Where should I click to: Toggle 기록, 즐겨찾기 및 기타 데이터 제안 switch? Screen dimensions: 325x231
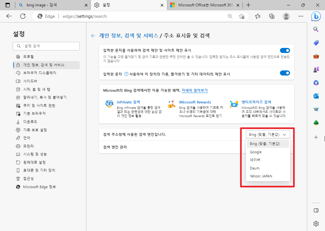tap(285, 73)
